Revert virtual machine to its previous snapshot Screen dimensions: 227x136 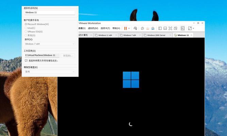(x=148, y=28)
